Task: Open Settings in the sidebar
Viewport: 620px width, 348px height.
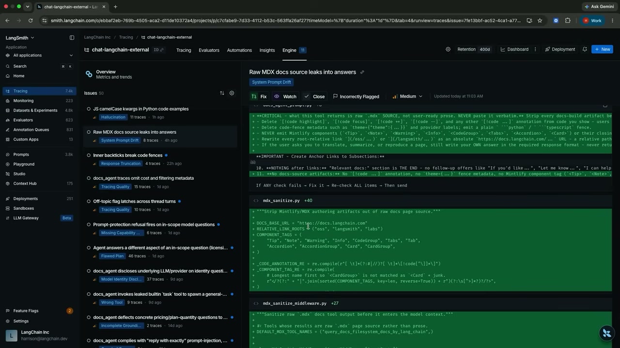Action: [39, 321]
